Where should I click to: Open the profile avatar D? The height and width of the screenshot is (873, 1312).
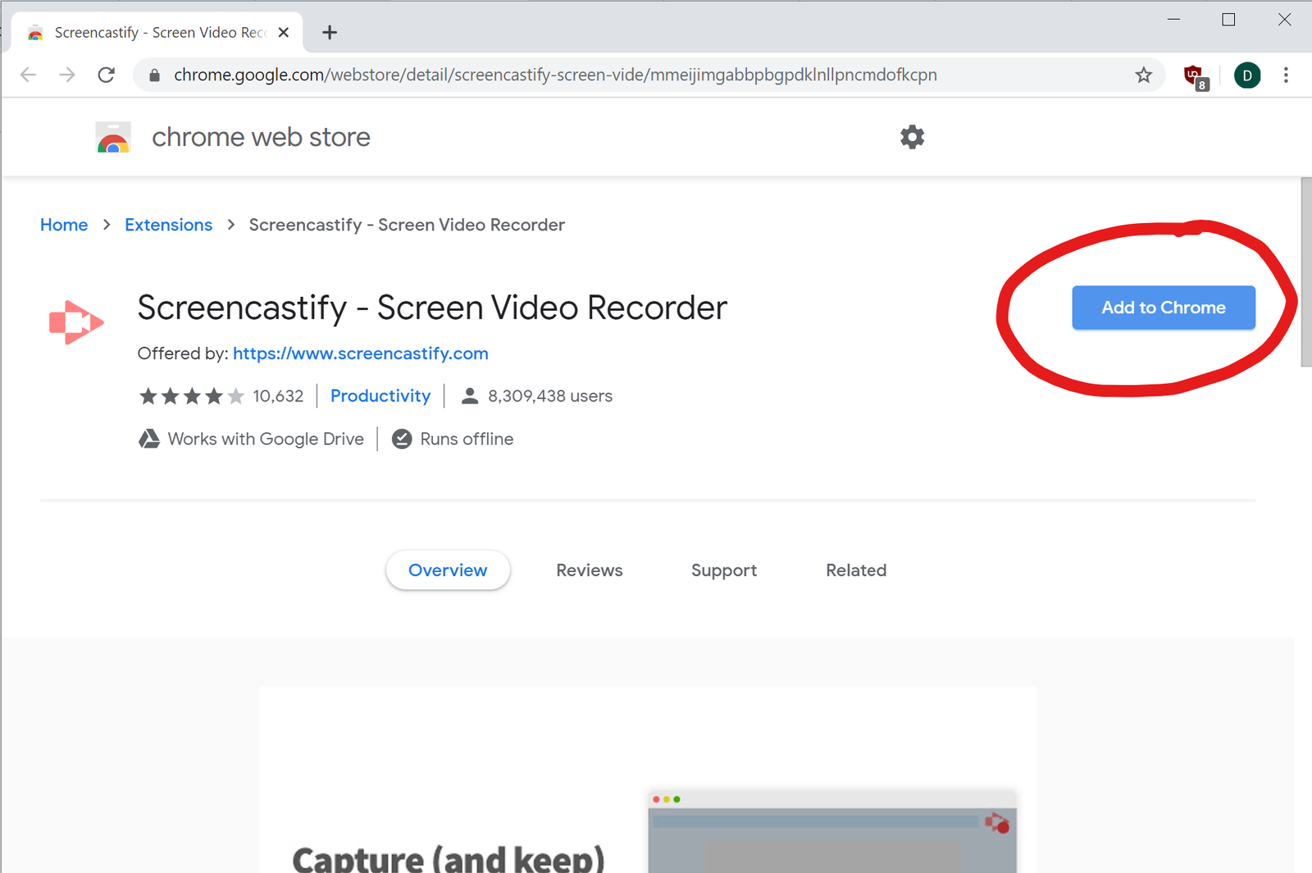pos(1246,75)
